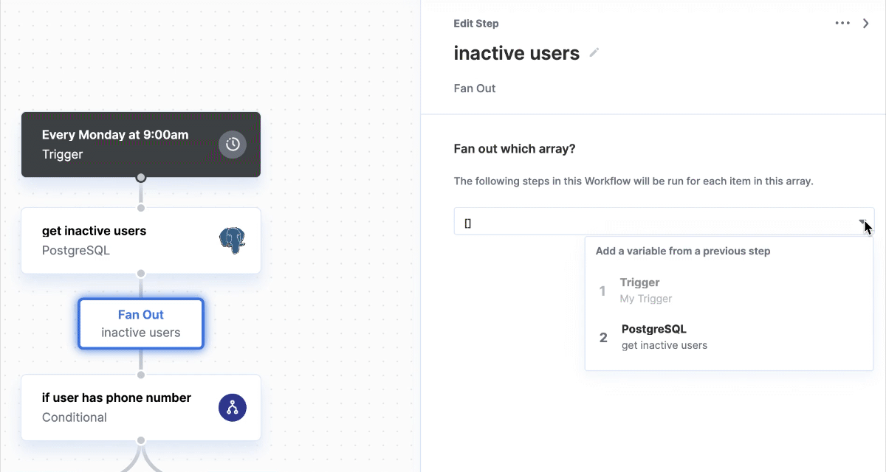Click the connector dot below the Conditional node
This screenshot has width=886, height=472.
(x=141, y=441)
